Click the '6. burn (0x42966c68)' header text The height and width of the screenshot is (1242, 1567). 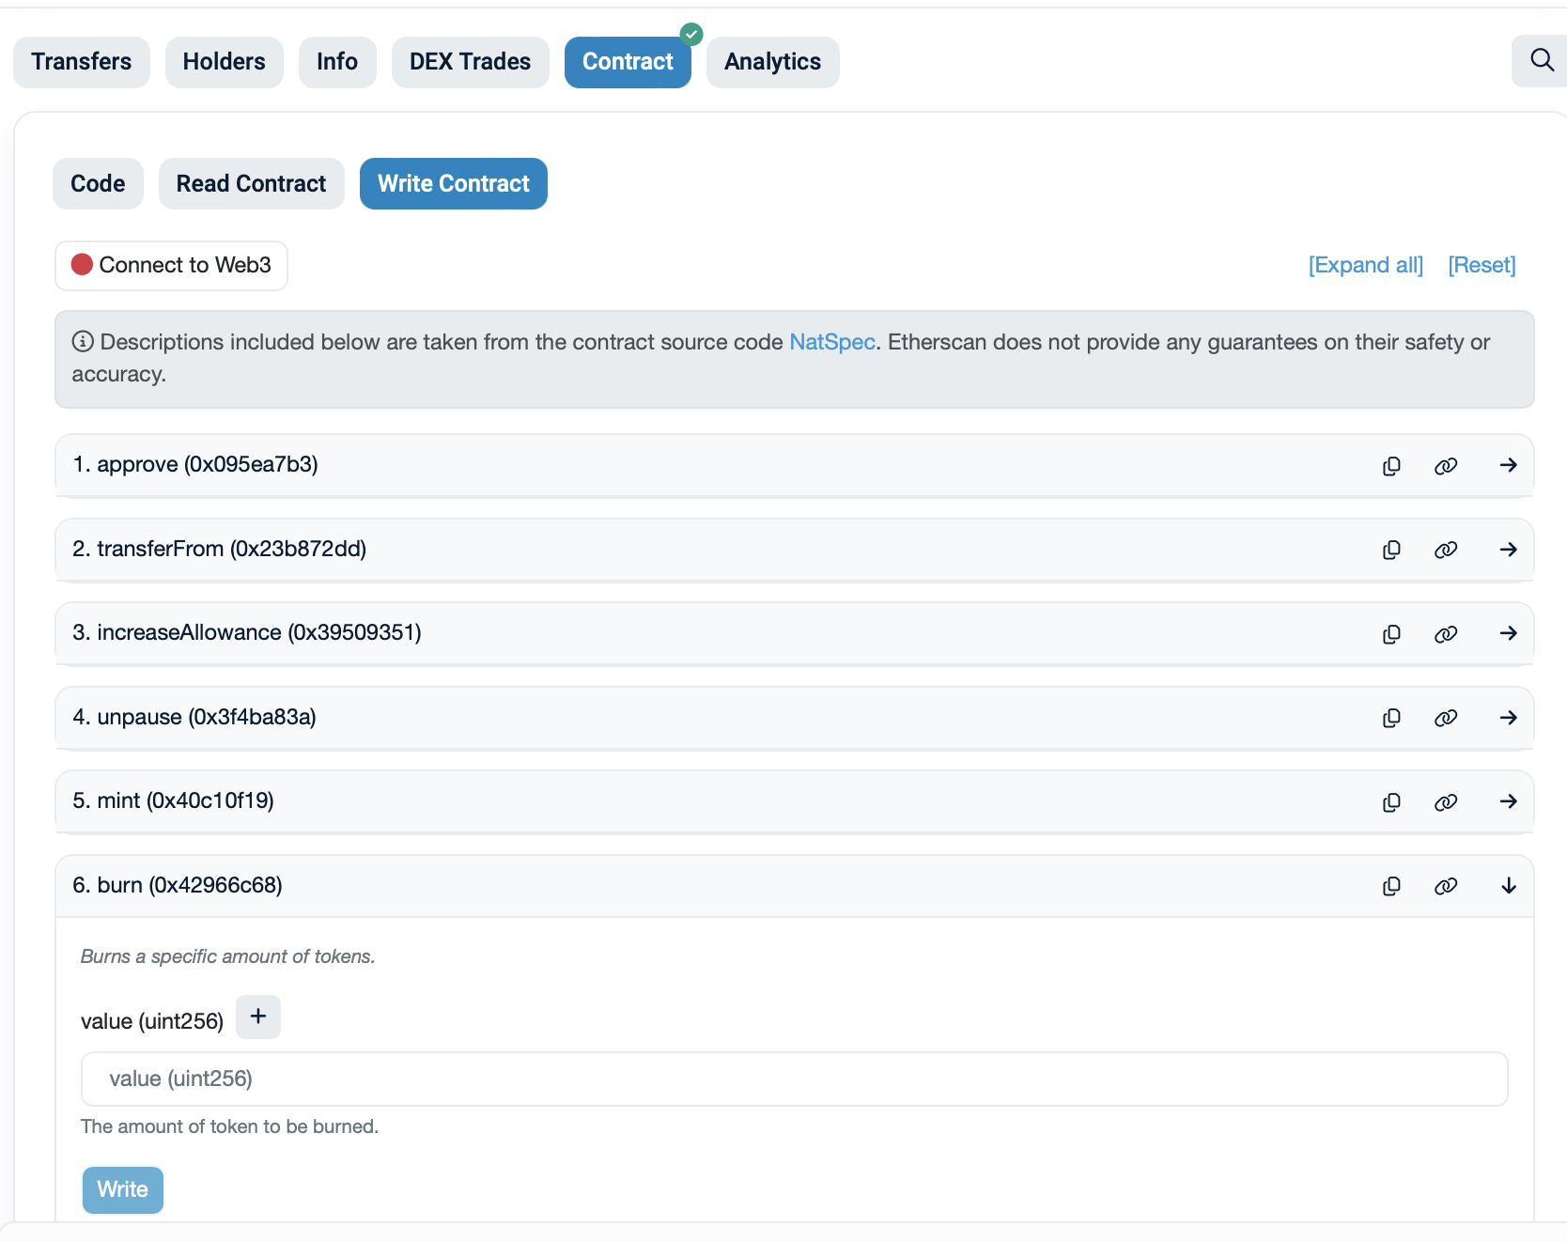pos(178,885)
